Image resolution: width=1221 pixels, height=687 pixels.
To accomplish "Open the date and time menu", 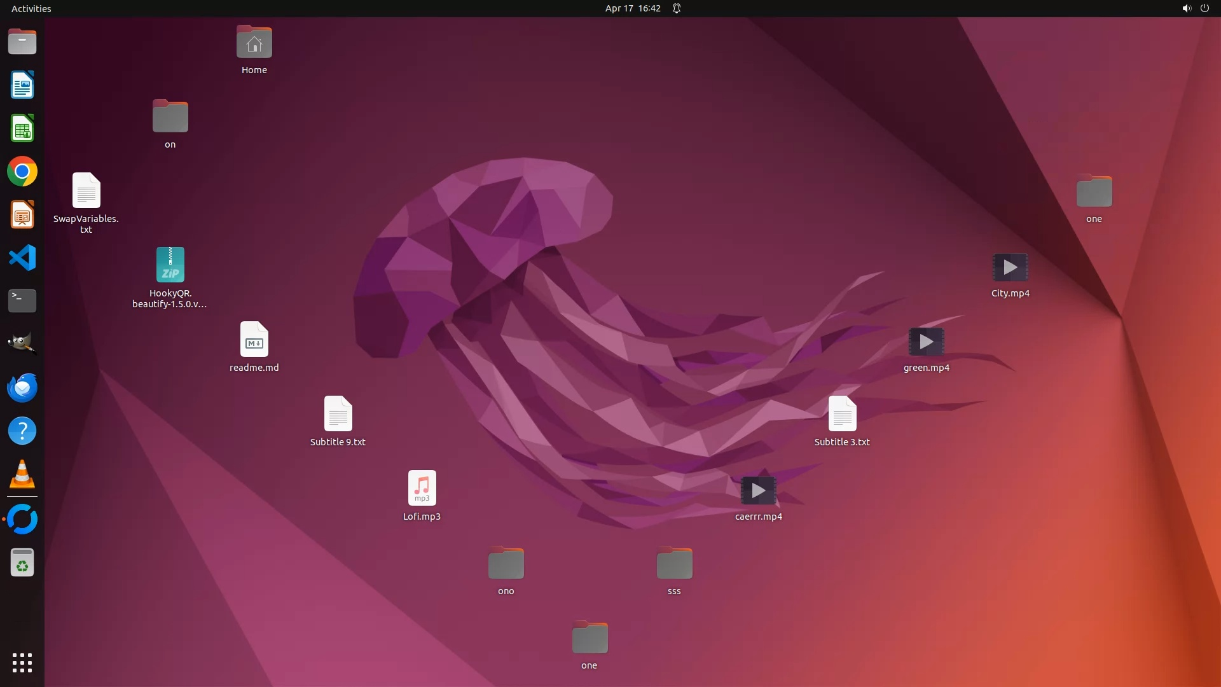I will (x=632, y=8).
